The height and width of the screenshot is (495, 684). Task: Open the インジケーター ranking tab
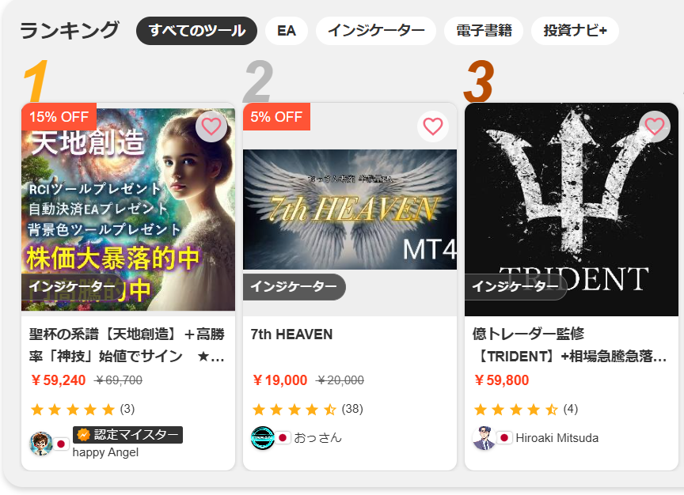376,31
